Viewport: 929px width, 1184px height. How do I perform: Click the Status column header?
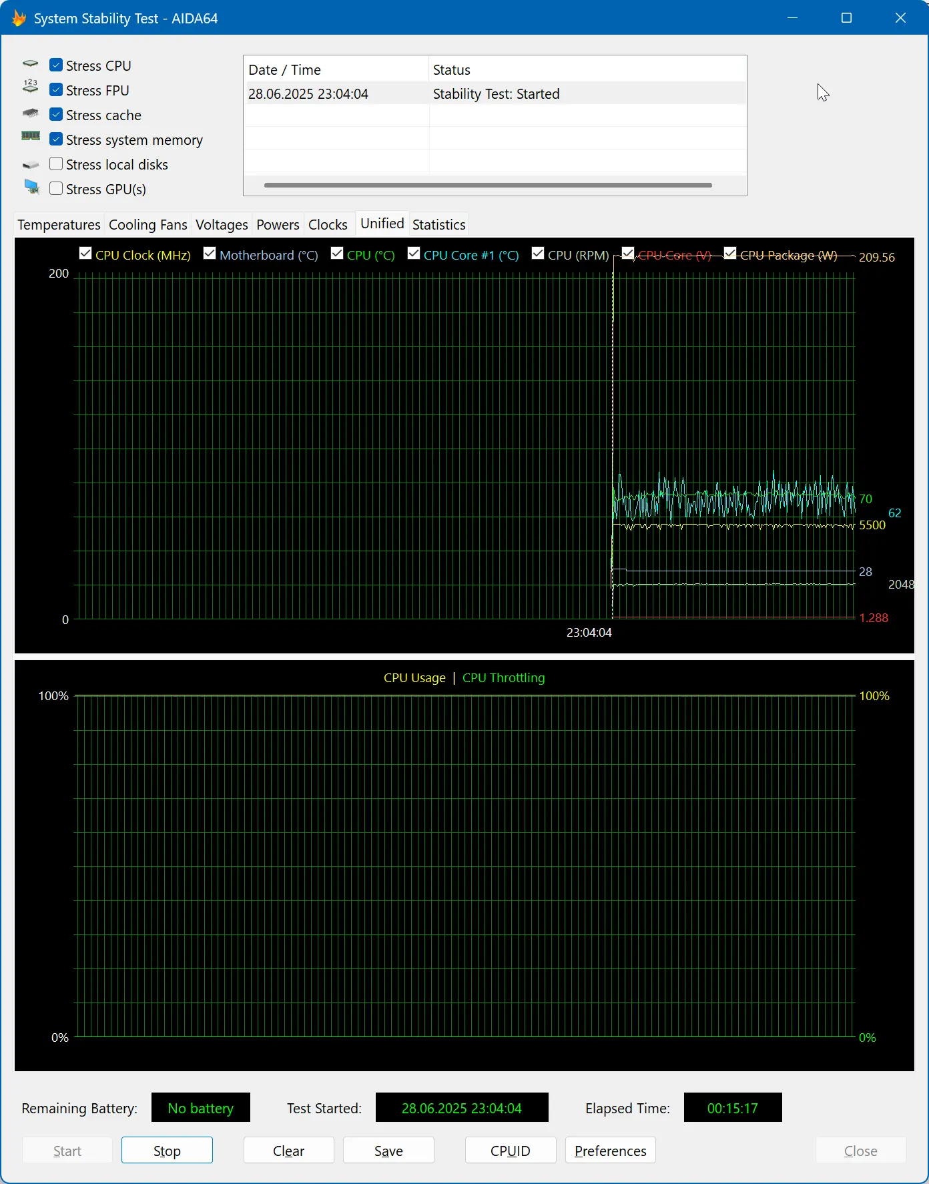[x=587, y=70]
